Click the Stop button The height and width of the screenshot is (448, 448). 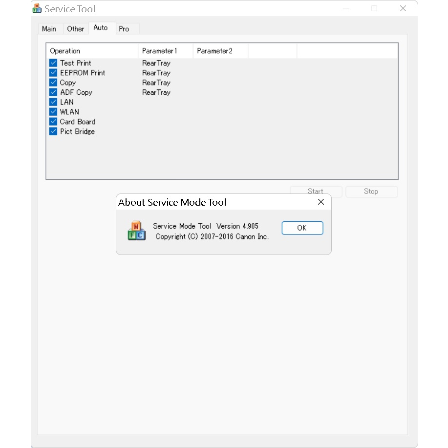(371, 192)
